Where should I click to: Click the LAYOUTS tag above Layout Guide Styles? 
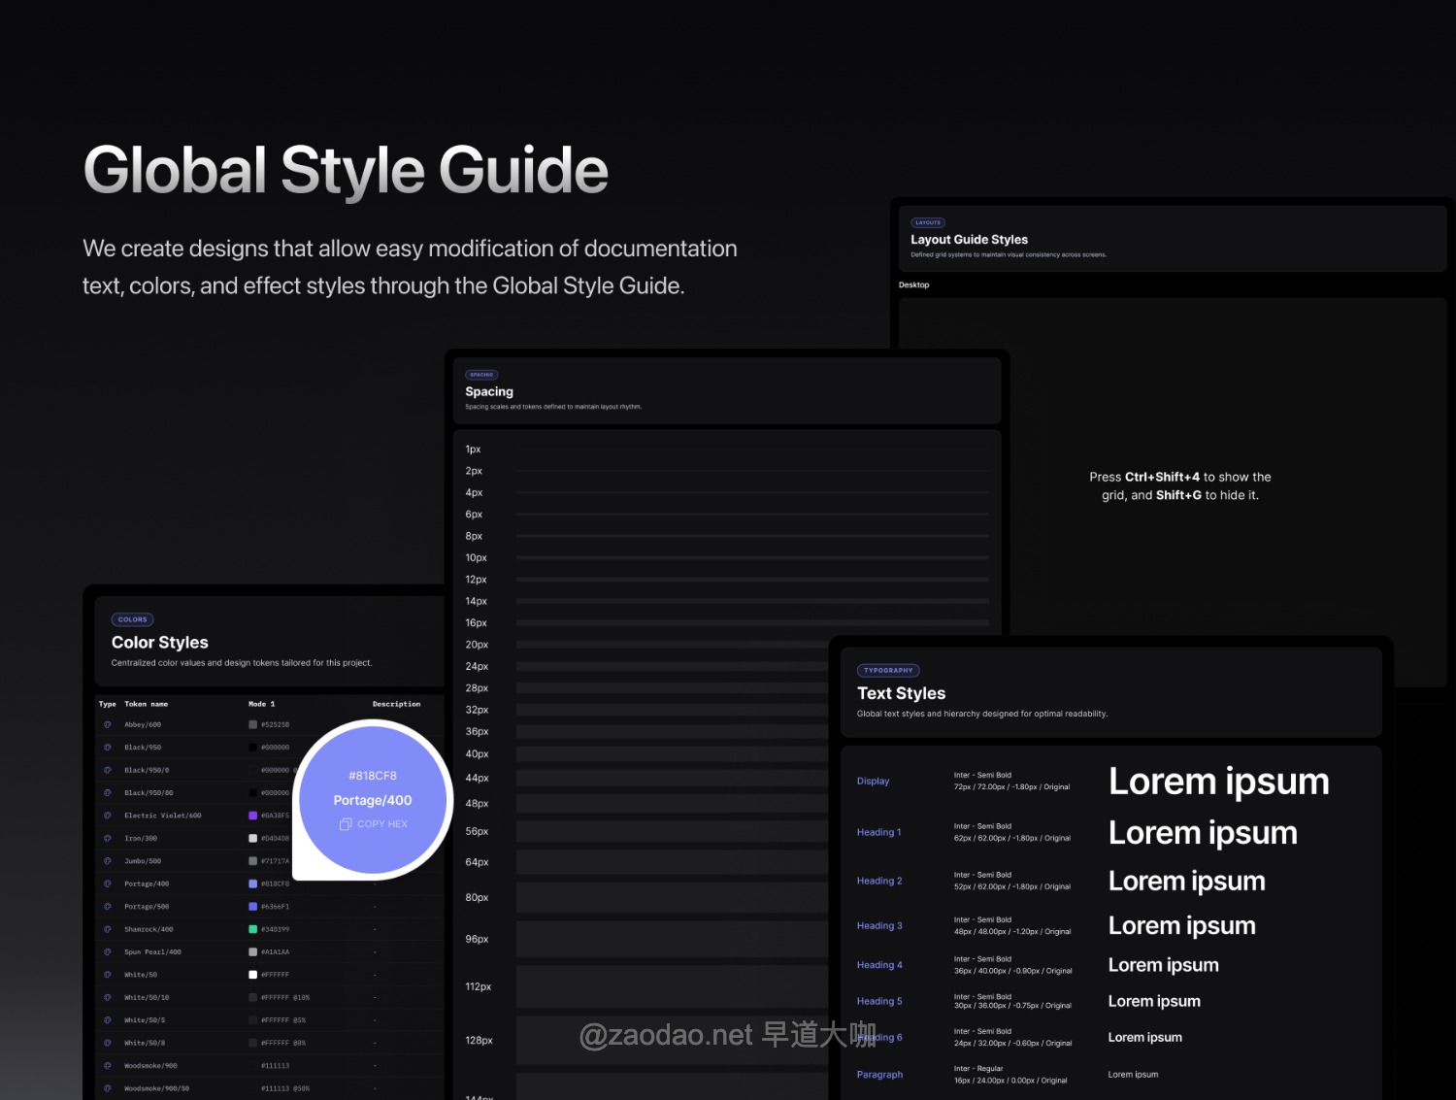pos(928,222)
